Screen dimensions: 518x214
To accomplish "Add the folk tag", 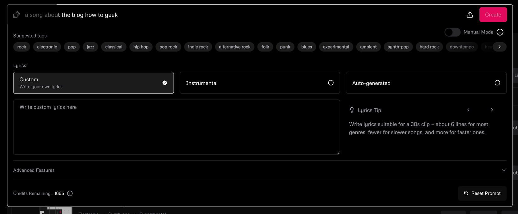I will [265, 47].
